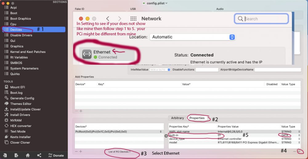Add a row with plus under Add Properties table
The width and height of the screenshot is (308, 159).
click(x=81, y=111)
